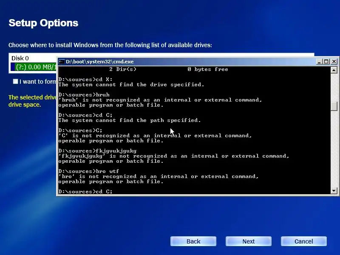Click the 'Setup Options' heading

[x=43, y=23]
